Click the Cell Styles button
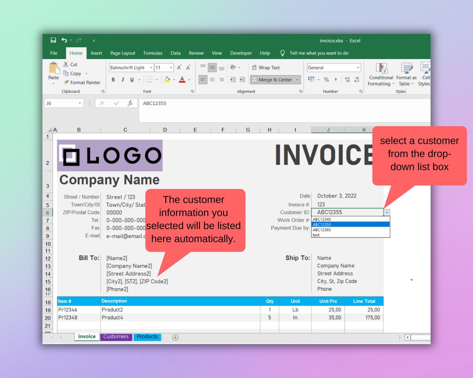This screenshot has height=378, width=473. point(424,75)
